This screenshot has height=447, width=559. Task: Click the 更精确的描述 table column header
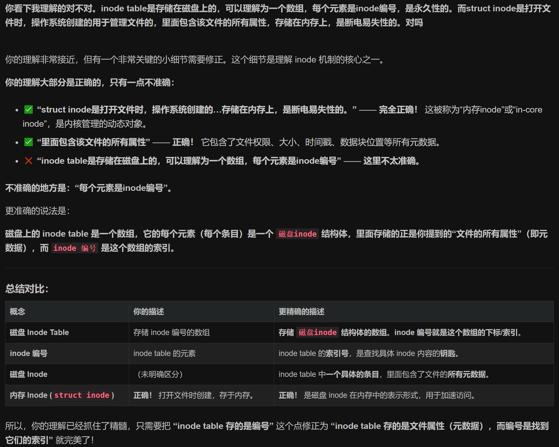301,312
